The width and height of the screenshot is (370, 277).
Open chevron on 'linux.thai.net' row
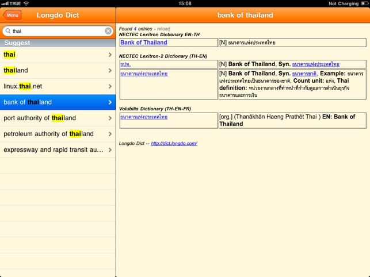(x=110, y=86)
